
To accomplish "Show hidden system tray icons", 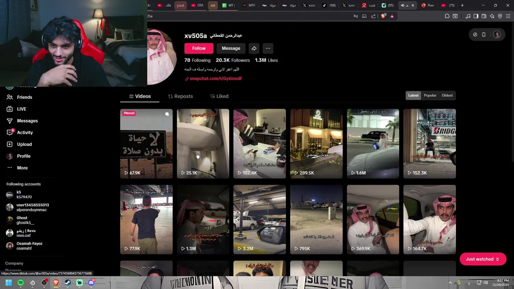I will pos(450,283).
